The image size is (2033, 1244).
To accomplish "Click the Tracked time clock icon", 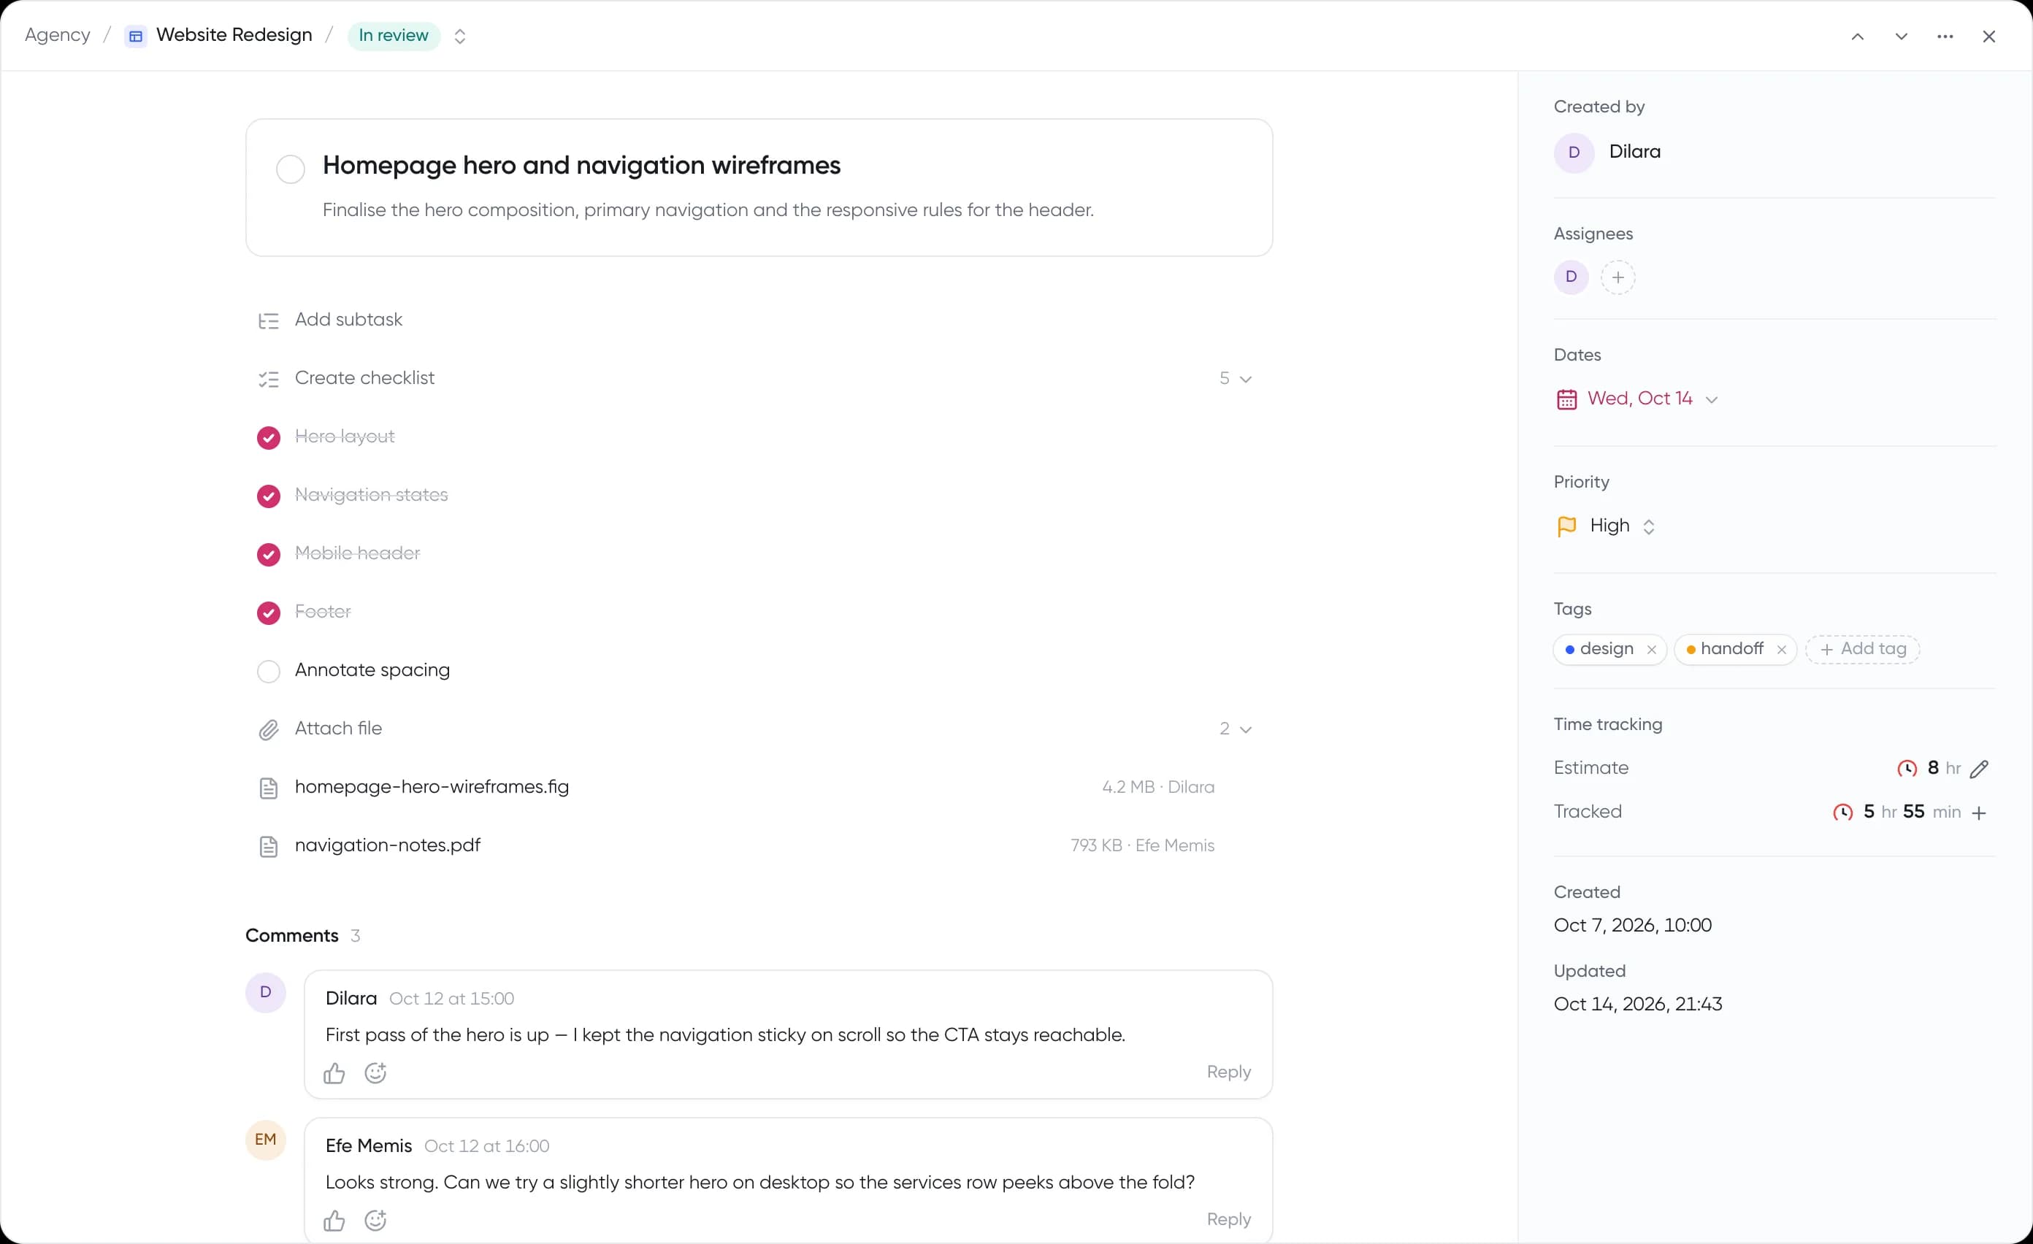I will (1842, 813).
